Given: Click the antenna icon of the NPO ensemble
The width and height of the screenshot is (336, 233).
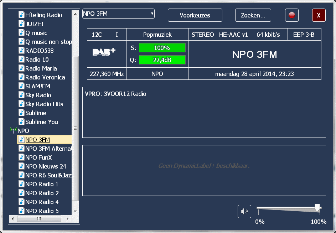Looking at the screenshot, I should click(x=13, y=130).
